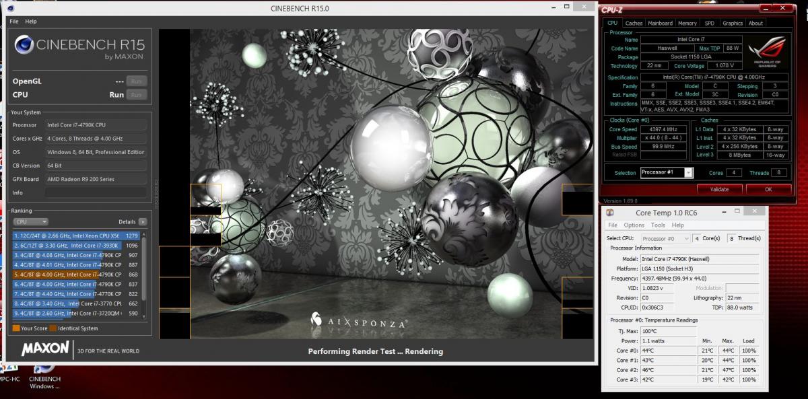Click the OK button in CPU-Z
Screen dimensions: 808x399
(768, 189)
